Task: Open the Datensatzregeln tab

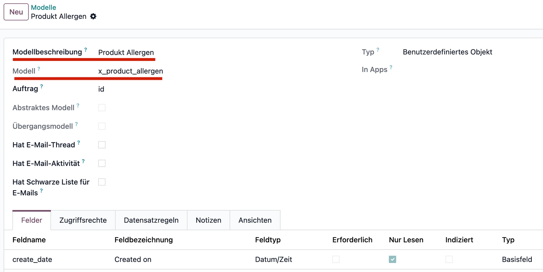Action: point(151,220)
